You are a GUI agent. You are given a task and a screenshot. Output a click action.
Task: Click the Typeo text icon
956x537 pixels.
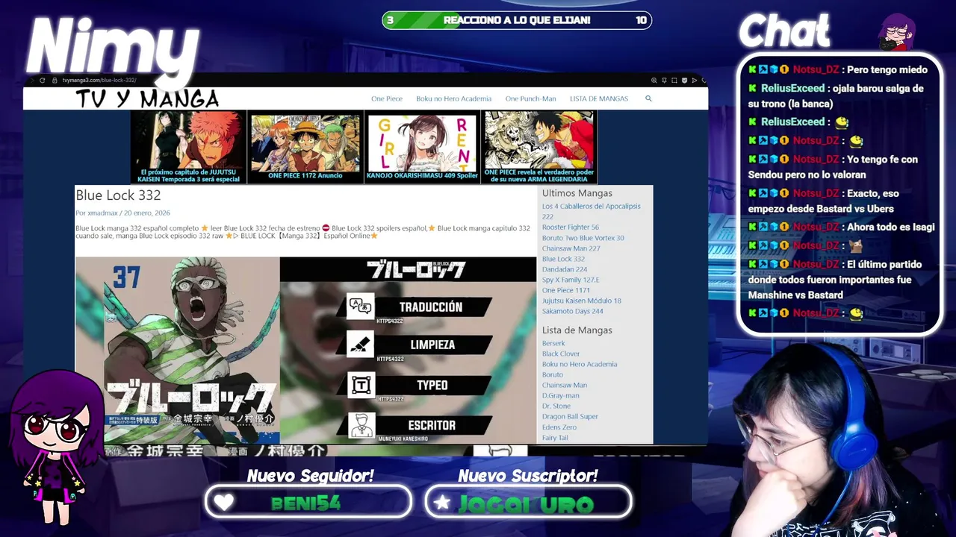point(360,385)
